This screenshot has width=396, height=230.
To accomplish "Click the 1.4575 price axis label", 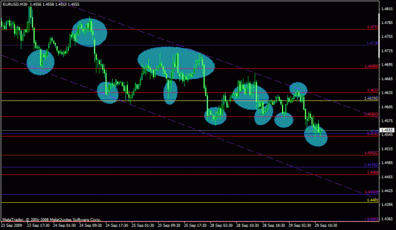I will pyautogui.click(x=387, y=121).
